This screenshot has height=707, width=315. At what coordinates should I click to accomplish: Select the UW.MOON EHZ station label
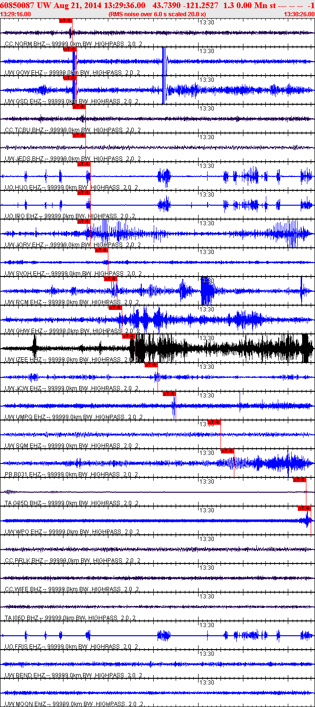(25, 704)
